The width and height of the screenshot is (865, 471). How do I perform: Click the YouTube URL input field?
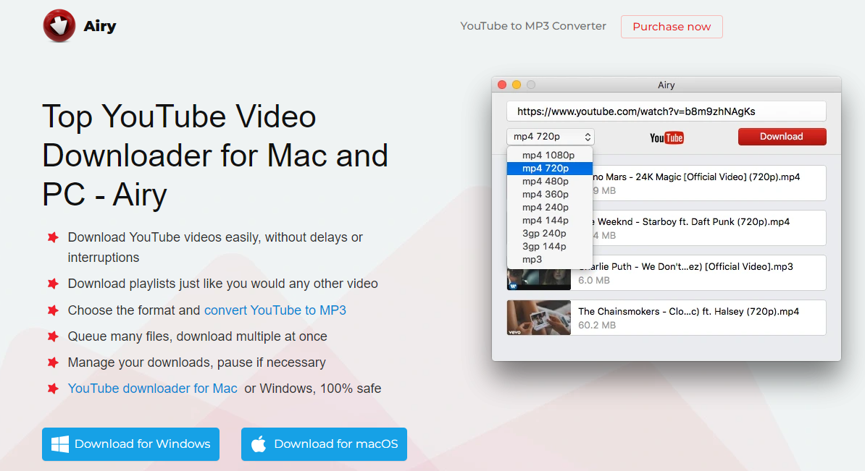(x=666, y=111)
